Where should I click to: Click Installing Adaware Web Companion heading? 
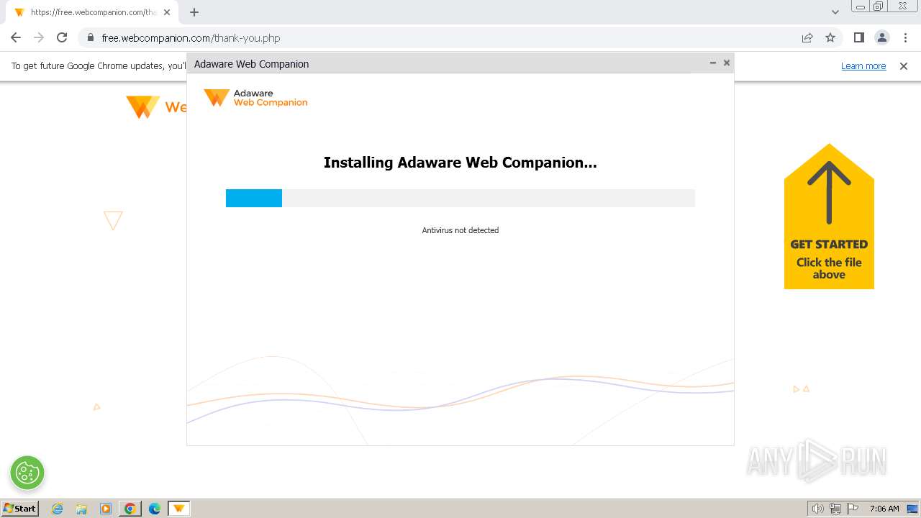pyautogui.click(x=460, y=163)
